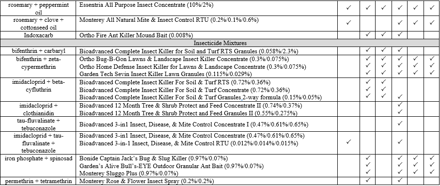Select Bonide Captain Jack's Bug & Slug Killer
Viewport: 440px width, 186px height.
pos(154,158)
